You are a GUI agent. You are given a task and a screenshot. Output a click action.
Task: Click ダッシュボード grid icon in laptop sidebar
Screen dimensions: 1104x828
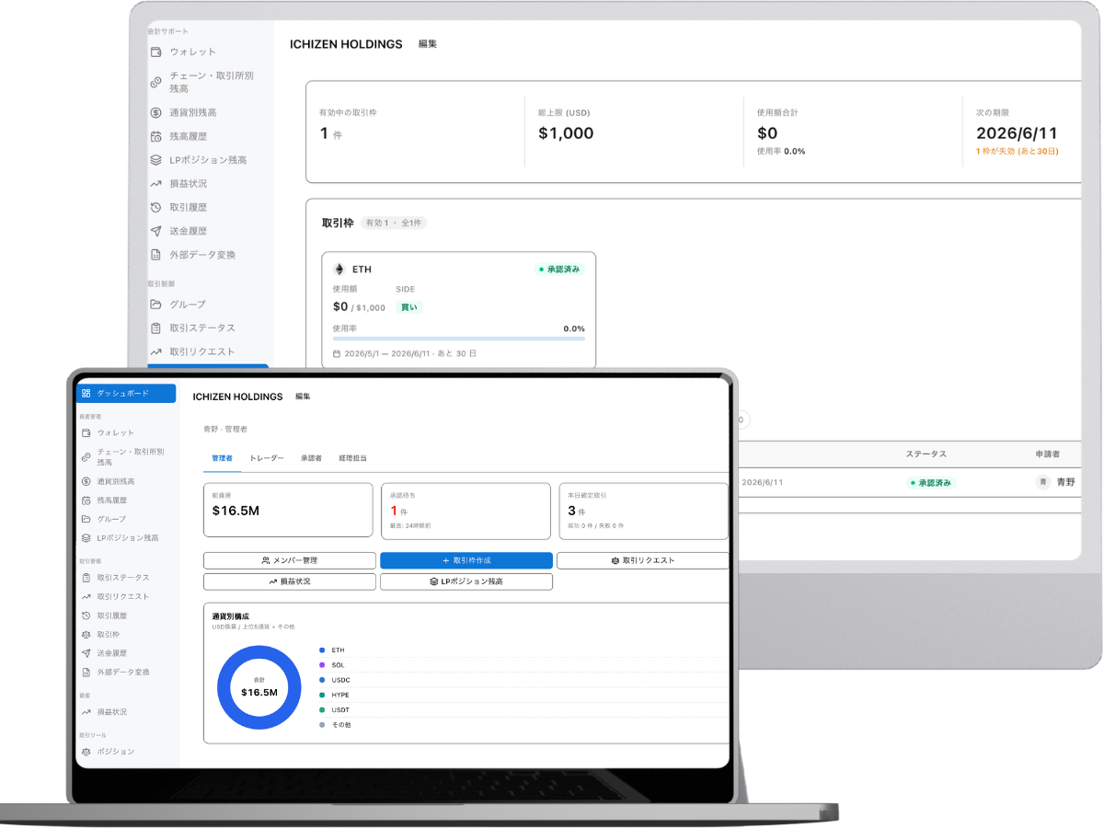coord(86,393)
